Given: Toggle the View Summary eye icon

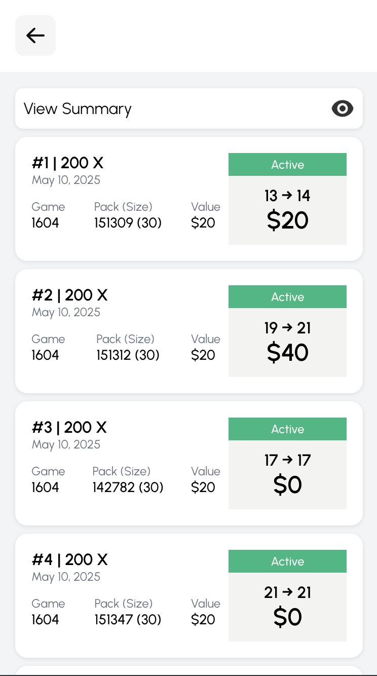Looking at the screenshot, I should click(342, 108).
